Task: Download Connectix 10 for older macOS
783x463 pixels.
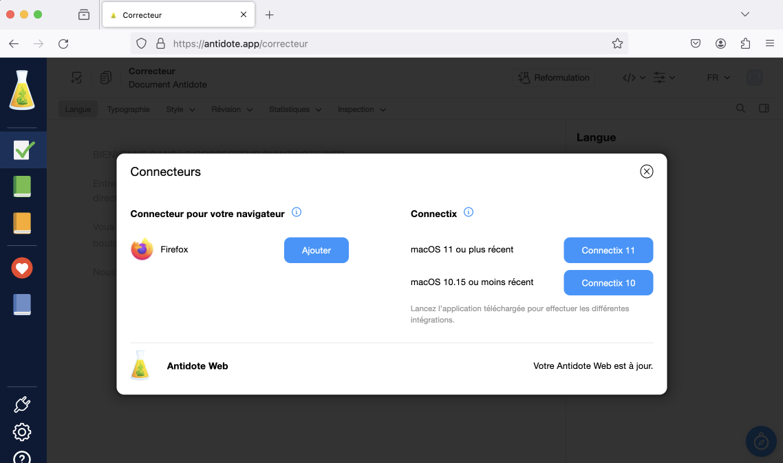Action: point(608,283)
